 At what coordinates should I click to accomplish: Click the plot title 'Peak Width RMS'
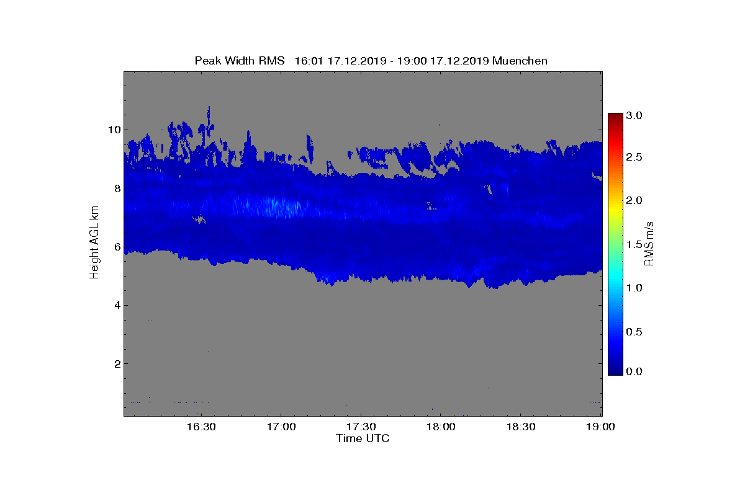tap(240, 61)
